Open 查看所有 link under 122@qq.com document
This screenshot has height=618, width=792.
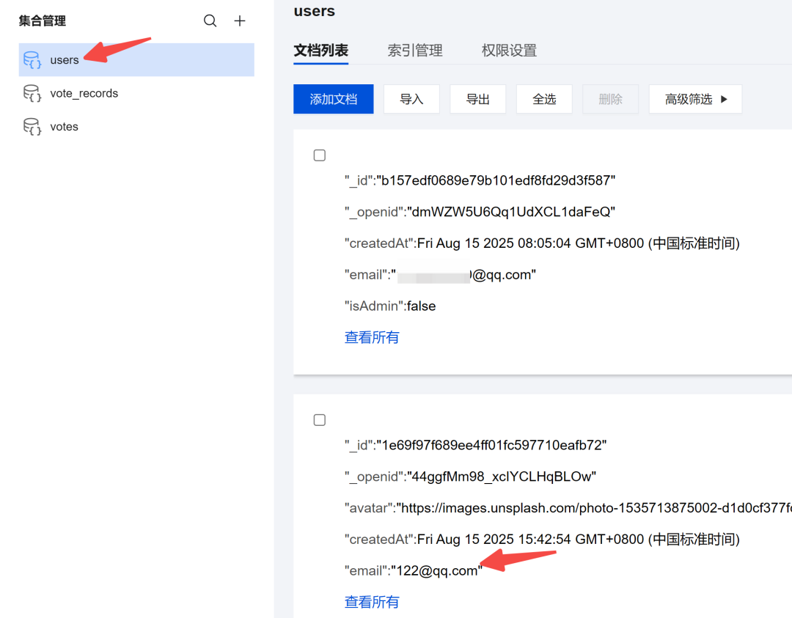pos(372,602)
